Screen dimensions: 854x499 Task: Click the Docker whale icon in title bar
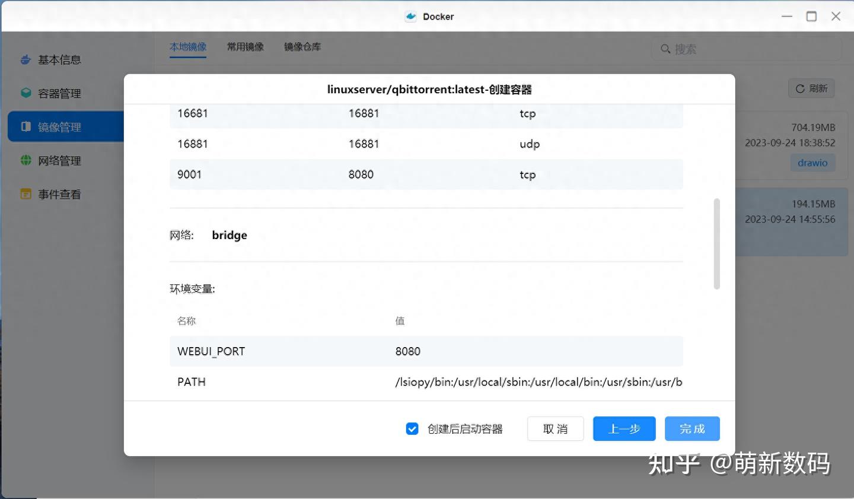point(410,16)
